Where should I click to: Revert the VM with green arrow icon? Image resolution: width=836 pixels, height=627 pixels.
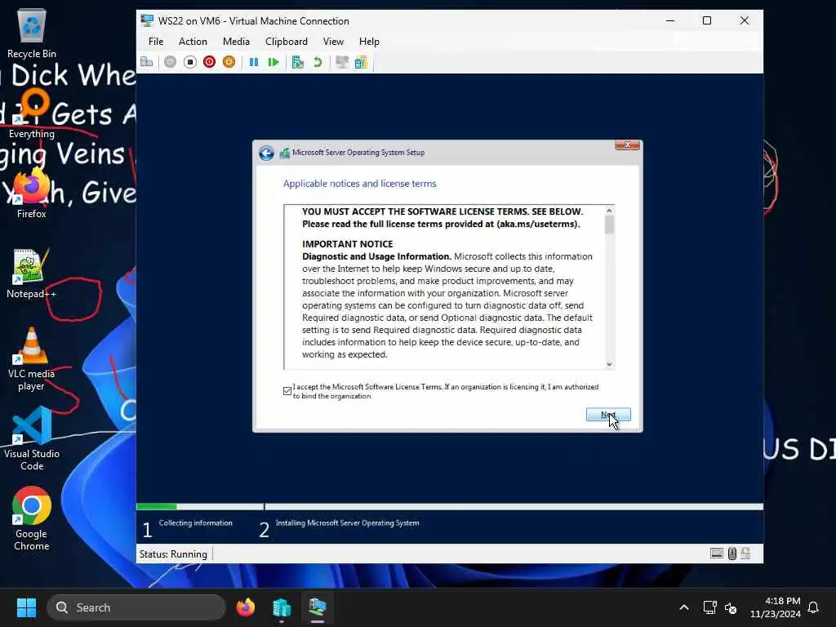coord(318,62)
